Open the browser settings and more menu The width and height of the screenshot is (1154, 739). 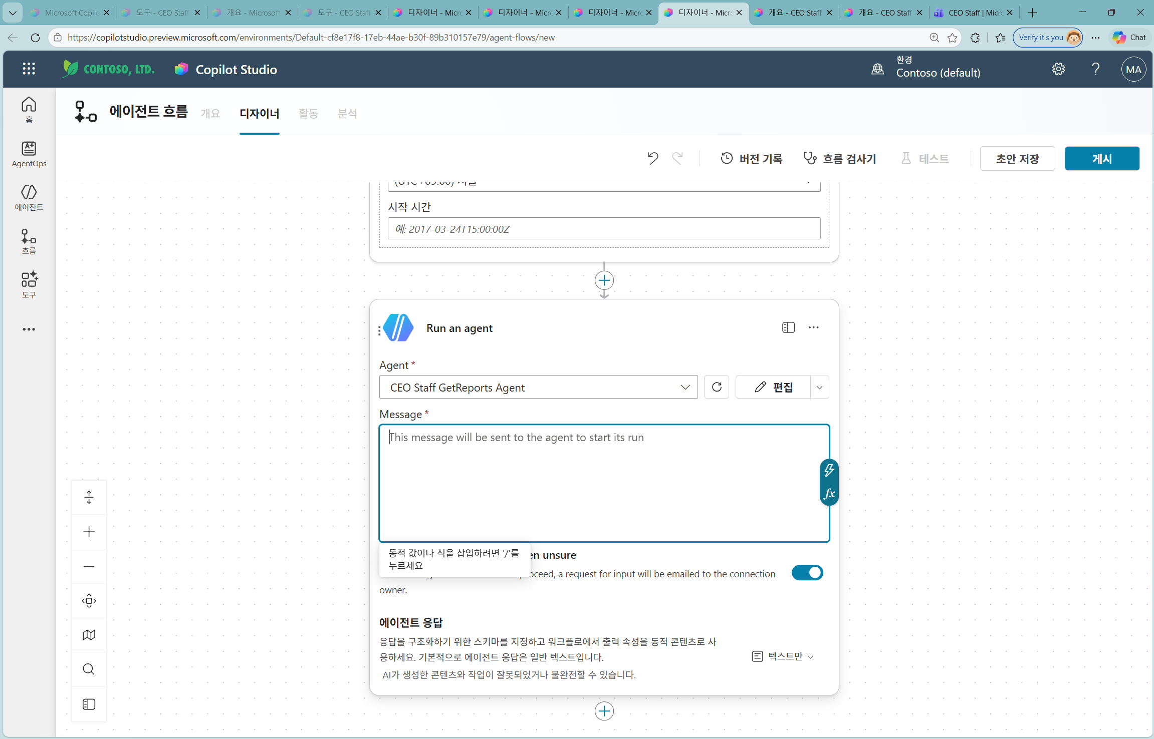pos(1096,38)
